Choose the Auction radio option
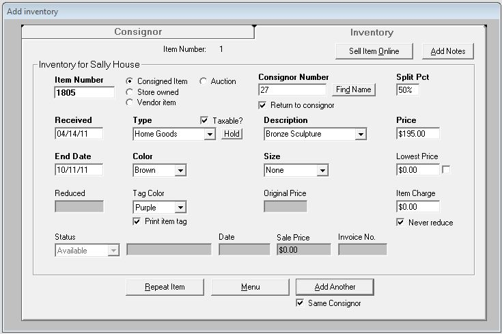 point(204,81)
